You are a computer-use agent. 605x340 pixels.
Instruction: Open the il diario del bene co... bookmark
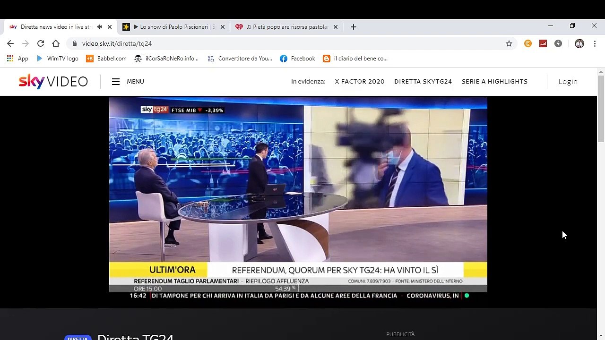click(355, 59)
